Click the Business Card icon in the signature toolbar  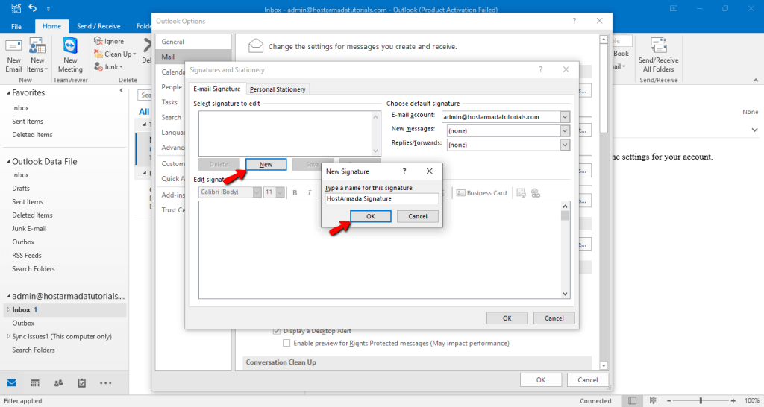point(481,193)
